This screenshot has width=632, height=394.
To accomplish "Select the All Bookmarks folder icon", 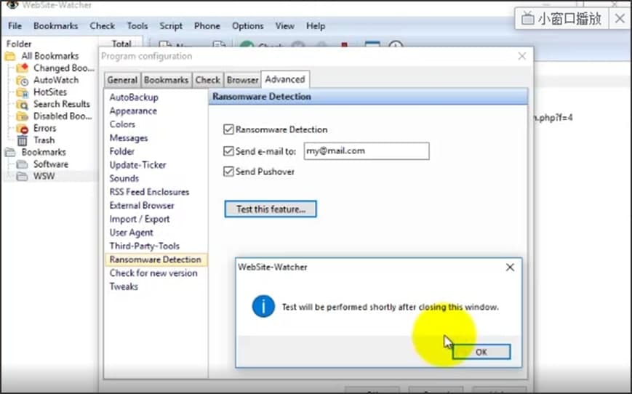I will (x=10, y=56).
